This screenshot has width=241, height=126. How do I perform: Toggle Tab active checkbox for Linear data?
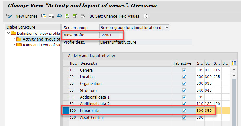(x=184, y=111)
